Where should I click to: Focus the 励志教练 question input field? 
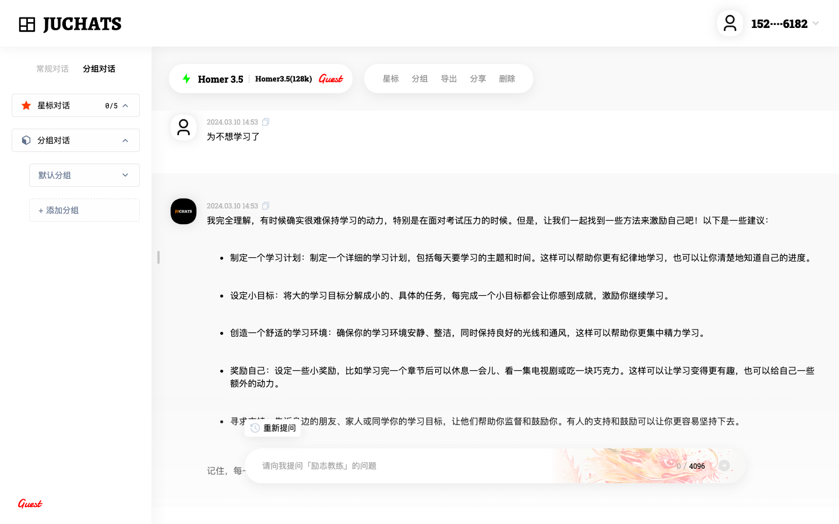click(x=408, y=466)
